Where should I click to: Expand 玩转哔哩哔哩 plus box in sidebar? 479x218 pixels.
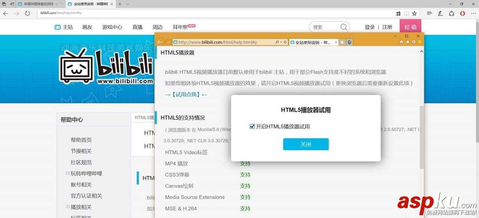tap(67, 173)
